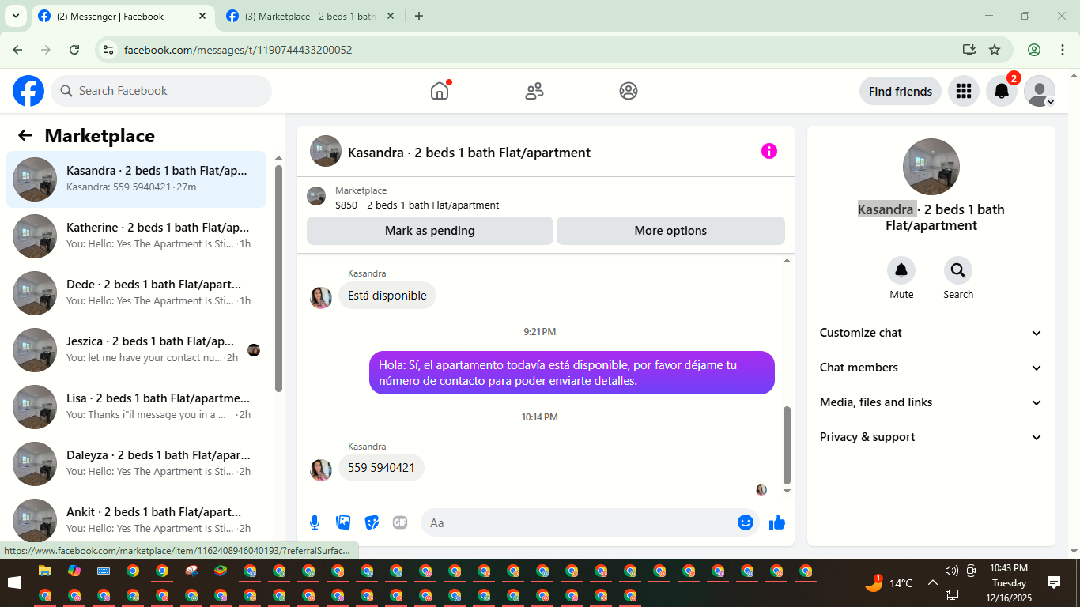Select the Kasandra conversation
The height and width of the screenshot is (607, 1080).
pyautogui.click(x=136, y=179)
